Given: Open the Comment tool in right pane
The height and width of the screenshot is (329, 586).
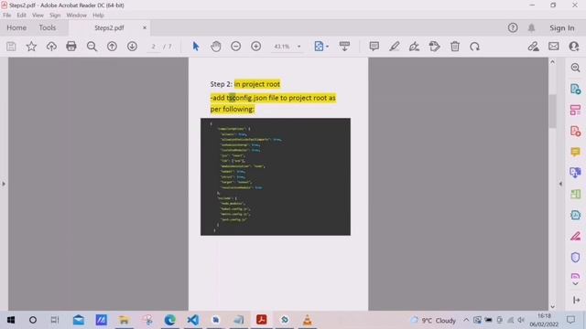Looking at the screenshot, I should coord(576,152).
